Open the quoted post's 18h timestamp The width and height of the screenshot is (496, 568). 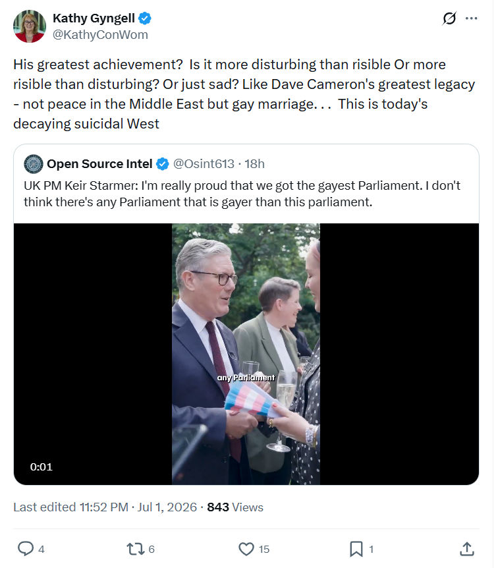[254, 163]
